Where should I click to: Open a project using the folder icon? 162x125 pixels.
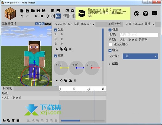pyautogui.click(x=33, y=11)
